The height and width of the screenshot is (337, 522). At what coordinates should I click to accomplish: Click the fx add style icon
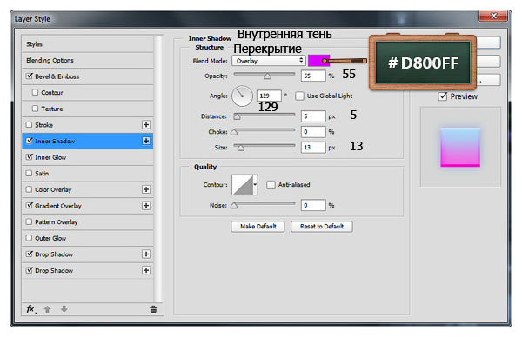(31, 308)
